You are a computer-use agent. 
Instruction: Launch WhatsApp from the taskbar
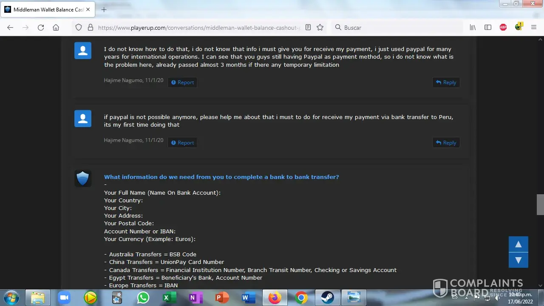(143, 297)
